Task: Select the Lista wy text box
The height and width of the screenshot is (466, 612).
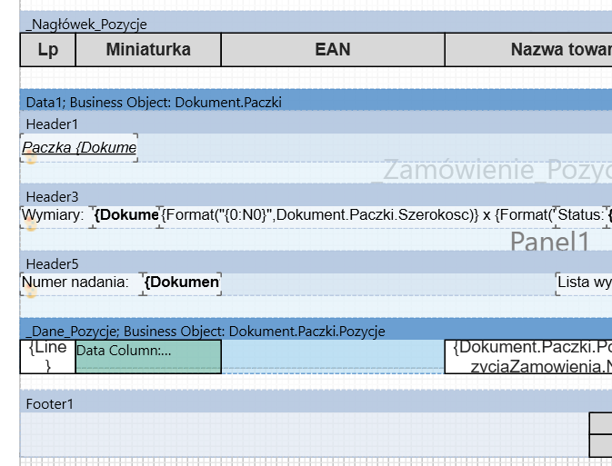Action: pyautogui.click(x=584, y=283)
